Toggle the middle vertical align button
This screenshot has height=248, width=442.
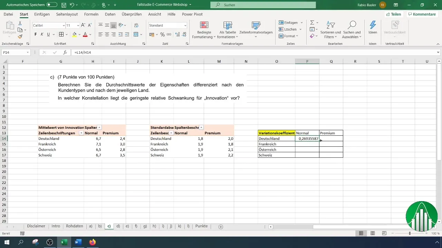pos(107,25)
